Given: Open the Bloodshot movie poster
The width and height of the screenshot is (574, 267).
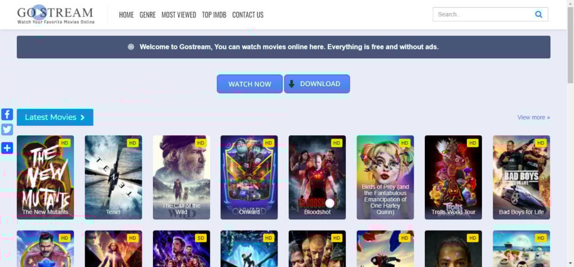Looking at the screenshot, I should click(x=317, y=177).
